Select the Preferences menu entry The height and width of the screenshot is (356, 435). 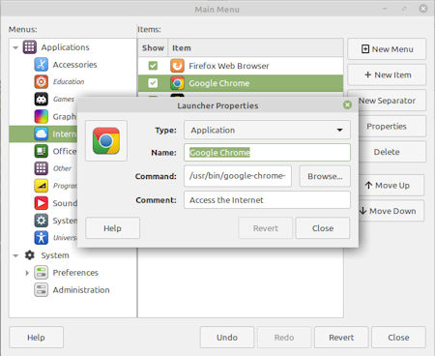coord(75,273)
